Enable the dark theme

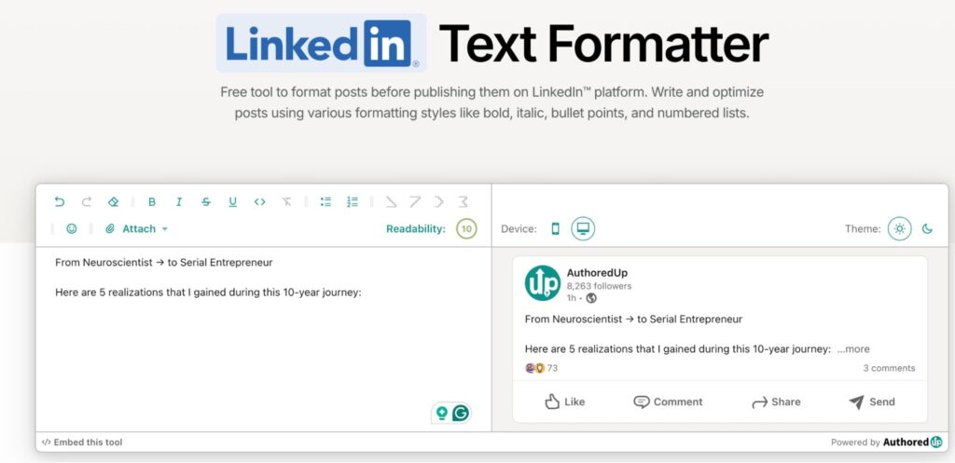click(x=927, y=229)
